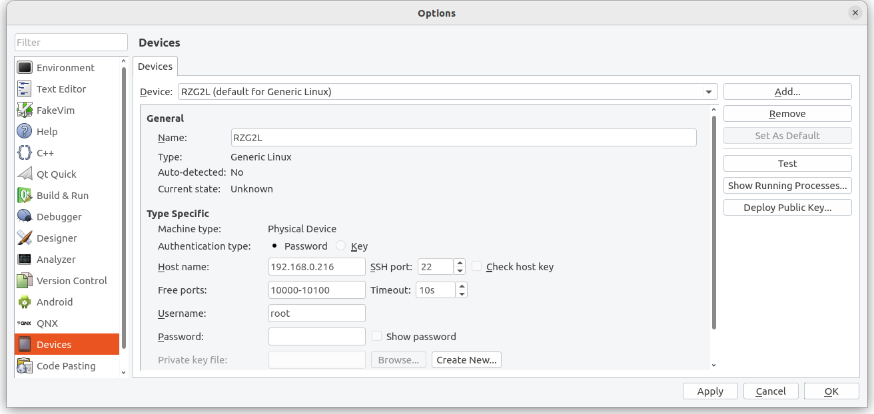
Task: Open FakeVim settings icon
Action: click(x=25, y=110)
